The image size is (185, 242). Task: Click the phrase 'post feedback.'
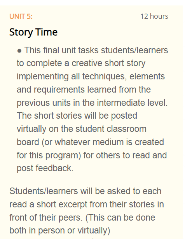tap(45, 168)
